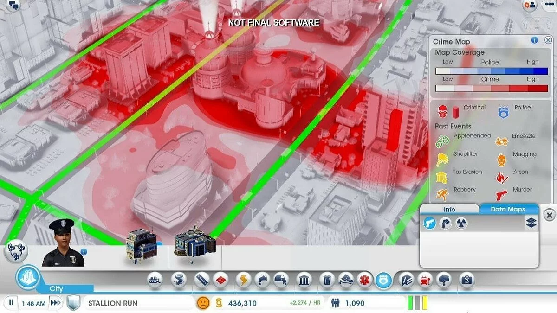Click the Map Coverage heading
This screenshot has width=557, height=313.
460,52
